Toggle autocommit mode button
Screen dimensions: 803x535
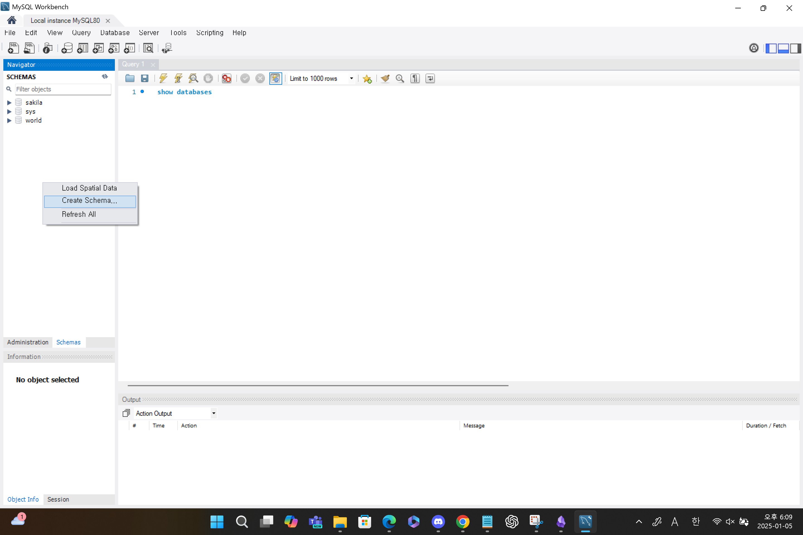coord(275,79)
